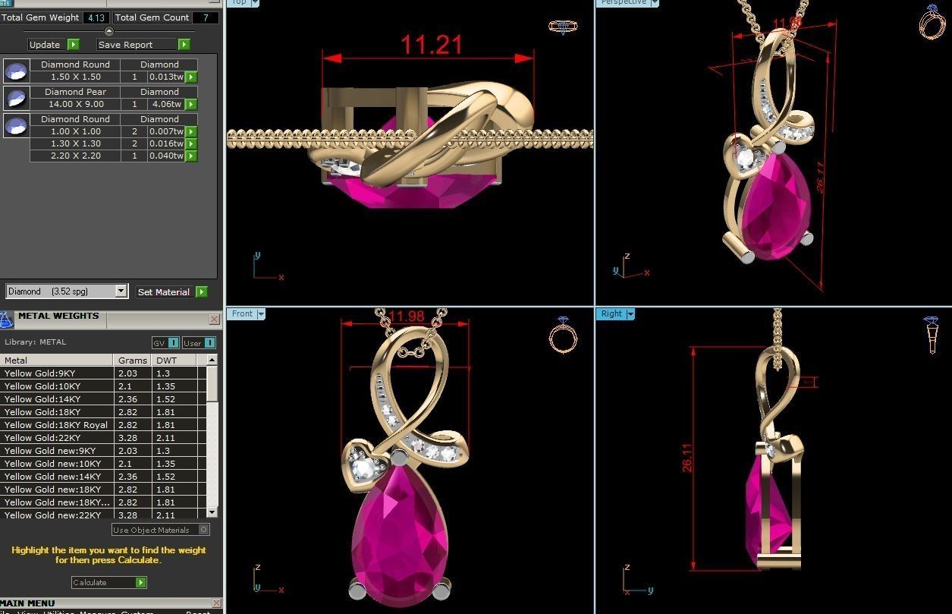Image resolution: width=952 pixels, height=614 pixels.
Task: Select the Yellow Gold:14KY row
Action: pos(102,399)
